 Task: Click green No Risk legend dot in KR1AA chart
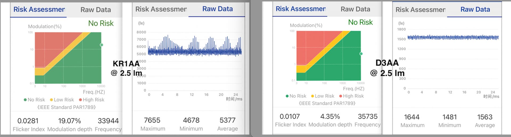click(25, 100)
